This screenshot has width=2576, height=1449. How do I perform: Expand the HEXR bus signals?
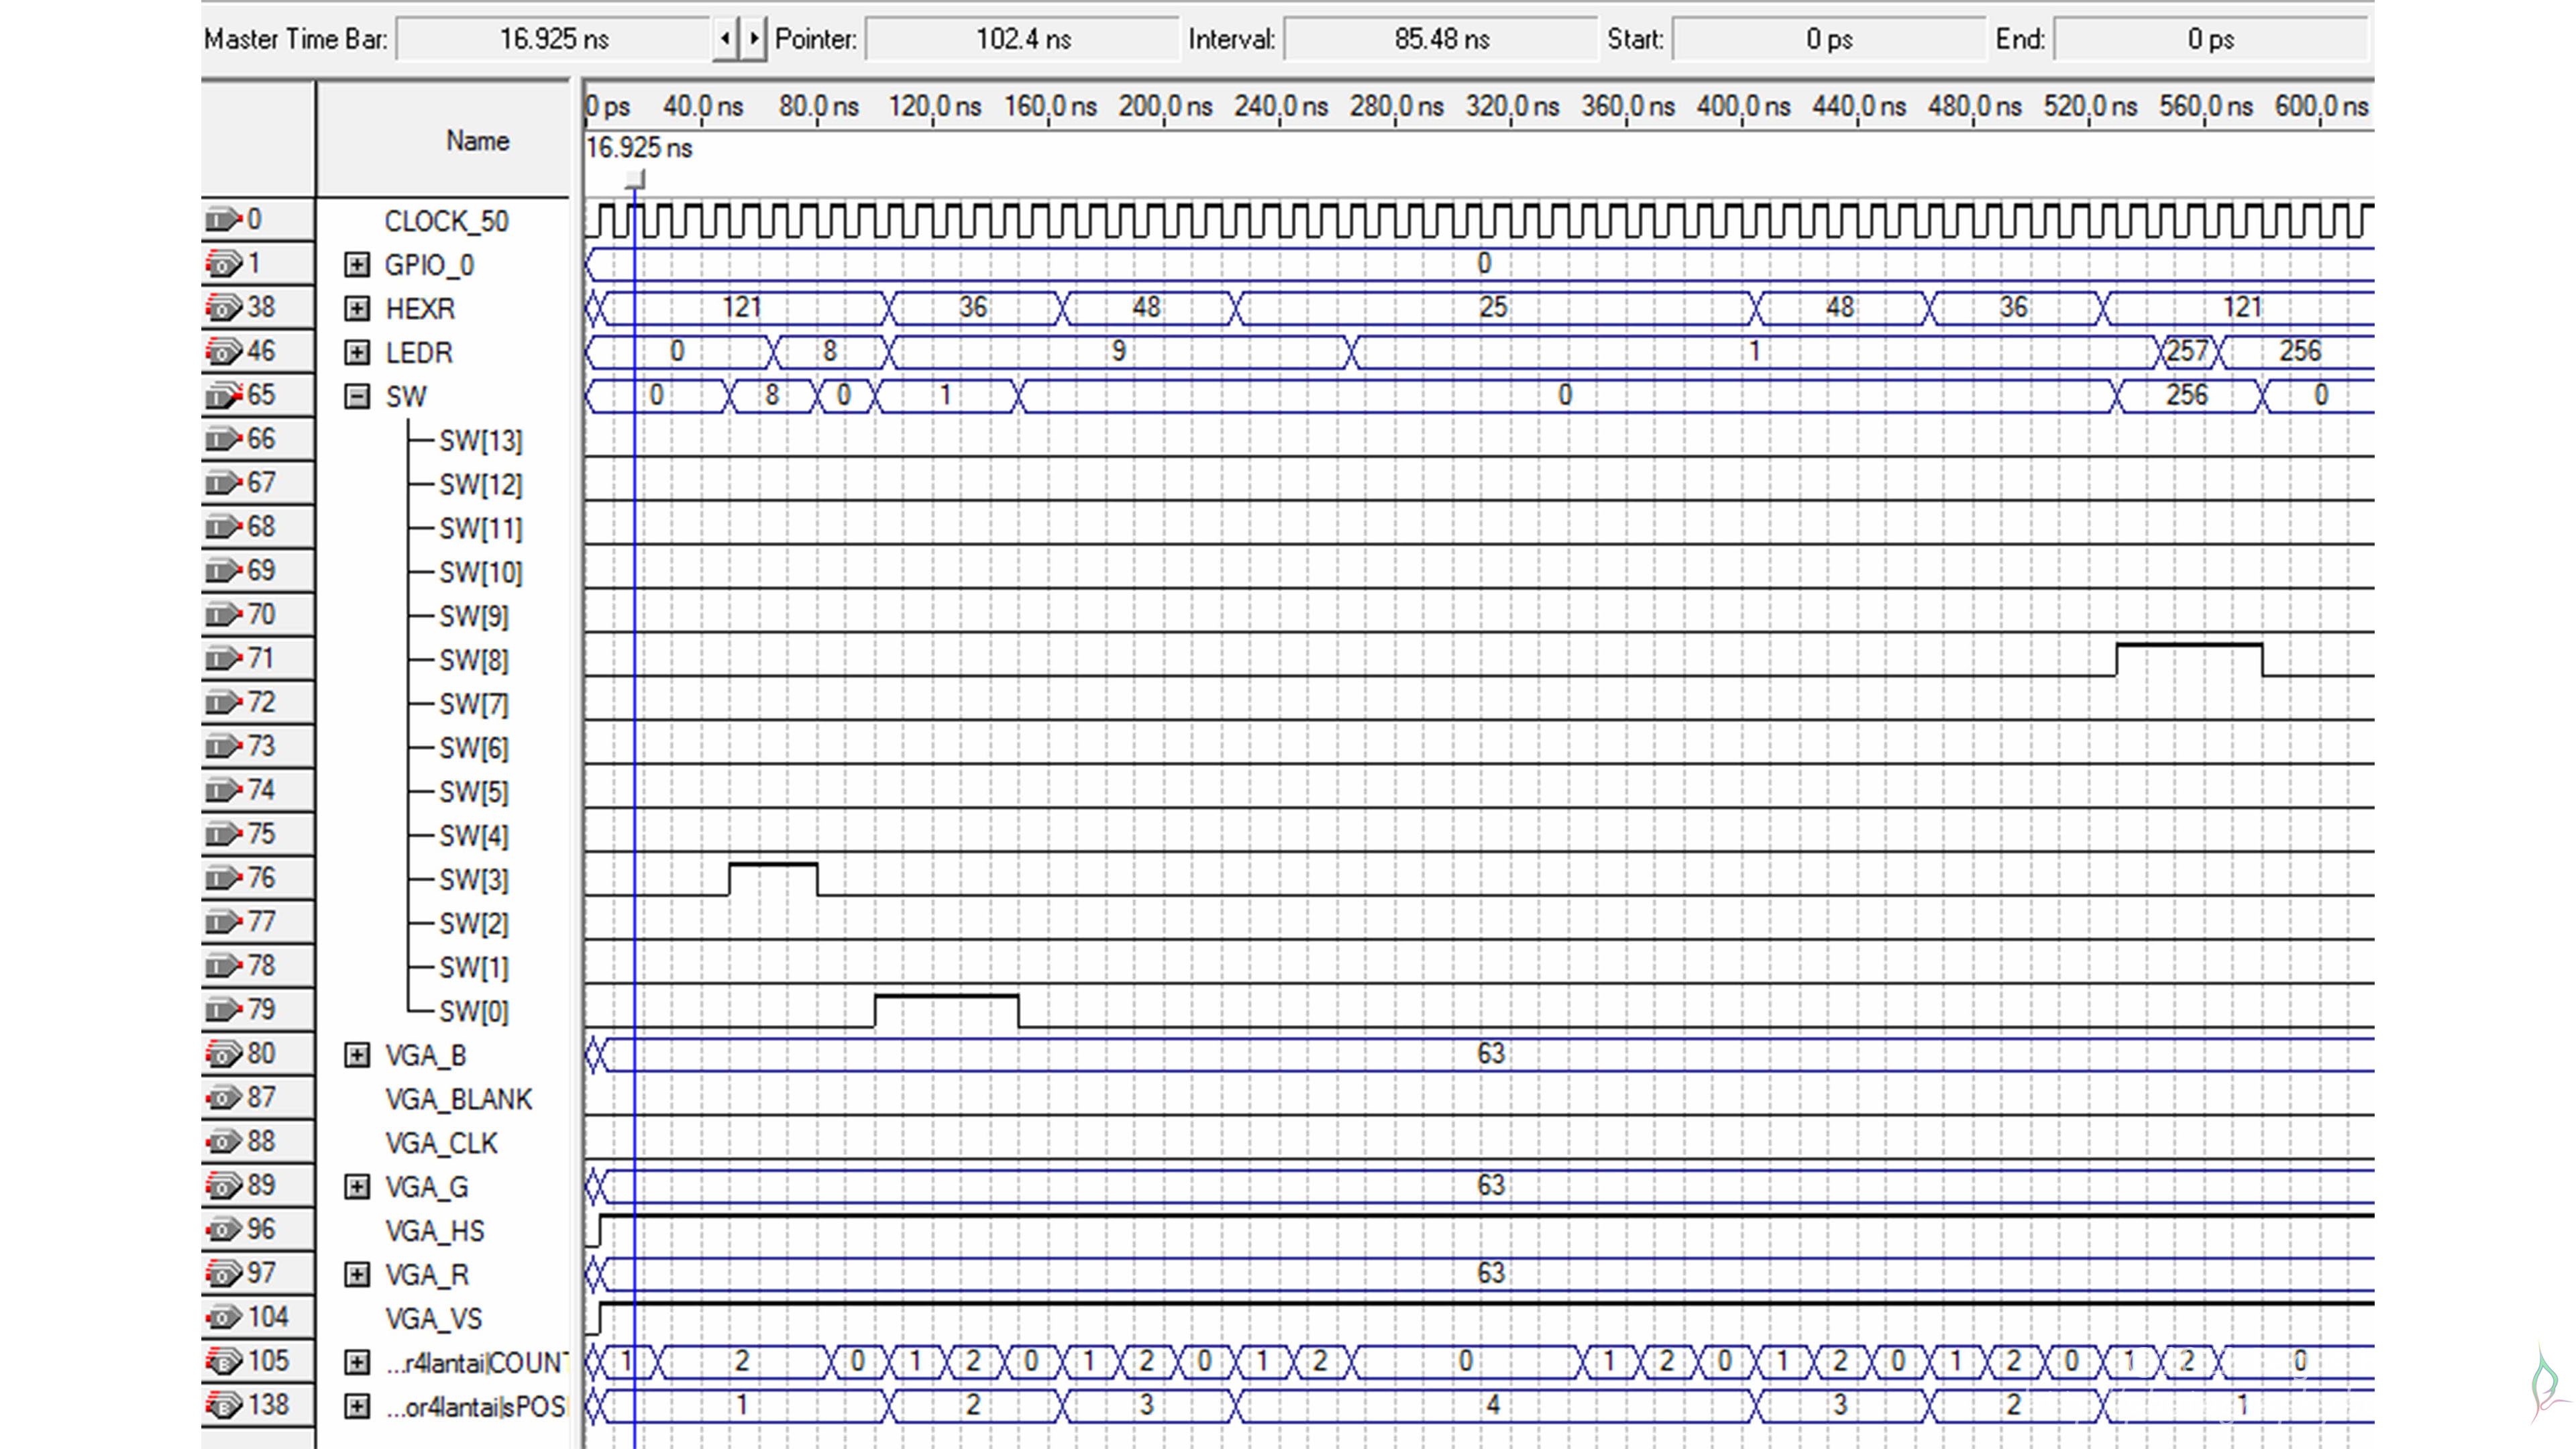356,308
